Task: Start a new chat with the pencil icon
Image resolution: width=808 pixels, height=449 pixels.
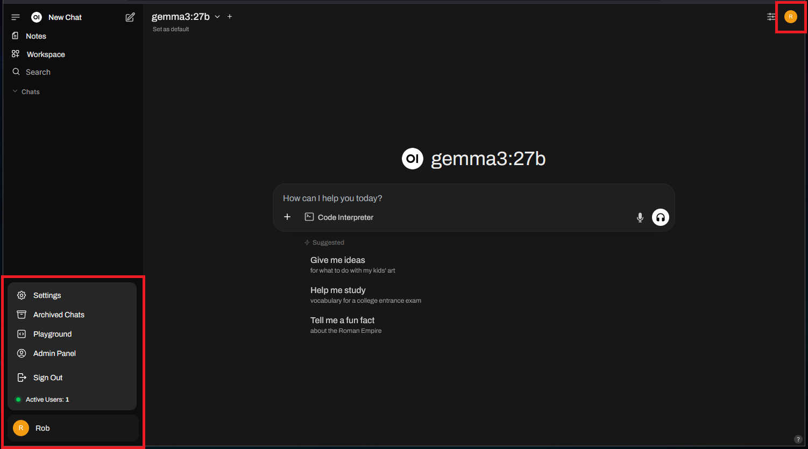Action: point(130,17)
